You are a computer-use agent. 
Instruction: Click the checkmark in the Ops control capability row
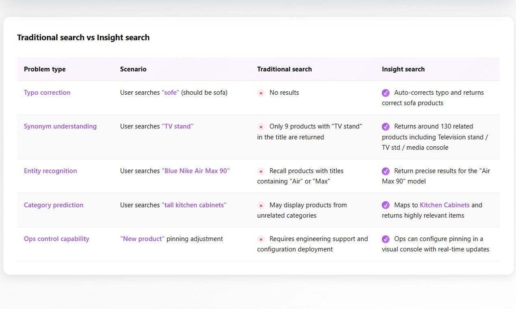pyautogui.click(x=386, y=239)
